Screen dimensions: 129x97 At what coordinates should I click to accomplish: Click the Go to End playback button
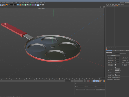[85, 81]
